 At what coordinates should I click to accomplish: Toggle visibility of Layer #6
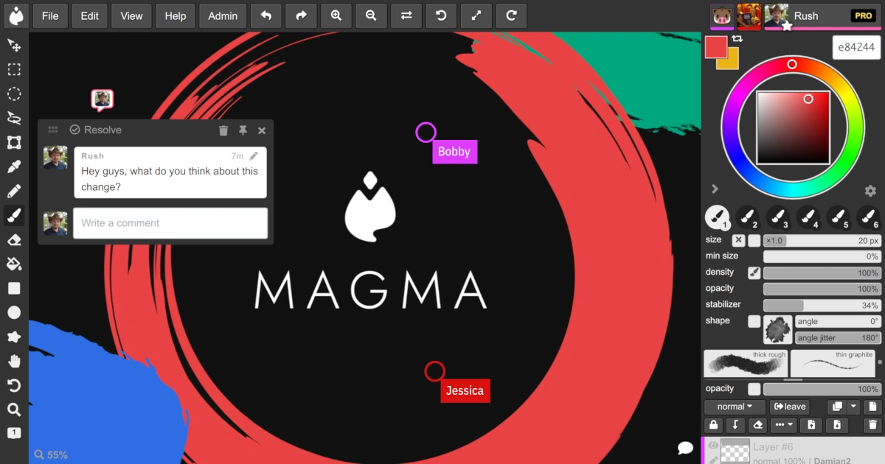[x=712, y=446]
